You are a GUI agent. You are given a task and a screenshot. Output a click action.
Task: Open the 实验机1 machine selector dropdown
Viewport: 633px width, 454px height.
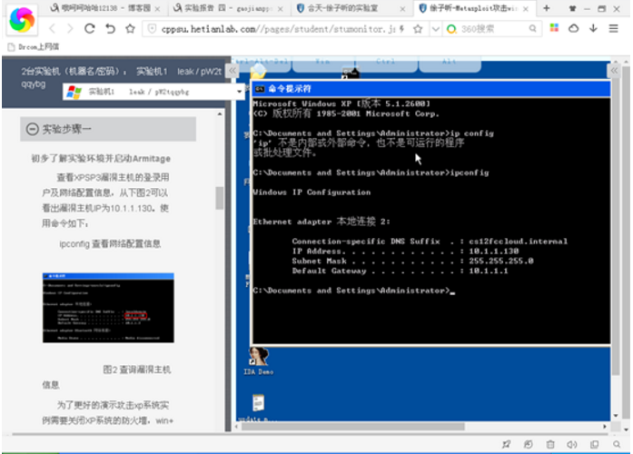point(154,92)
